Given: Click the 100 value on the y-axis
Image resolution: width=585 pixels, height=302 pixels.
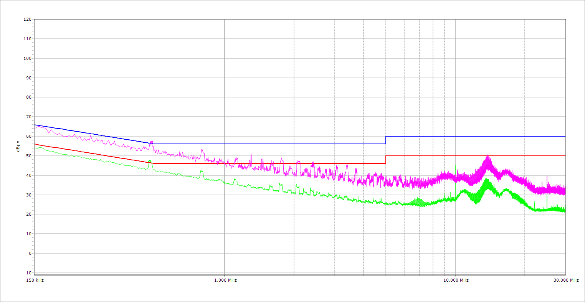Looking at the screenshot, I should pos(27,58).
